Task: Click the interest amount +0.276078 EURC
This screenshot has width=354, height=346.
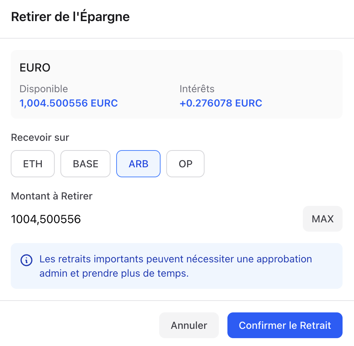Action: (x=221, y=103)
